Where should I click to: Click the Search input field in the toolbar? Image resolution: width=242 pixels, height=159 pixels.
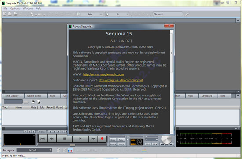(168, 14)
